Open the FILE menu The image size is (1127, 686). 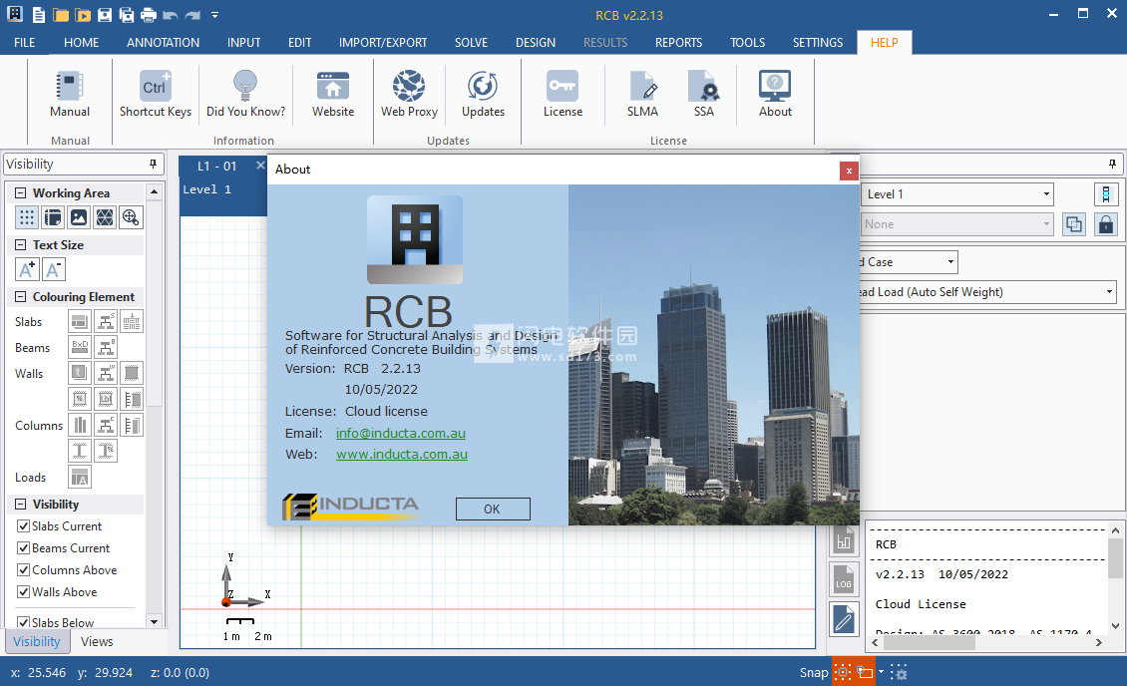pyautogui.click(x=25, y=43)
